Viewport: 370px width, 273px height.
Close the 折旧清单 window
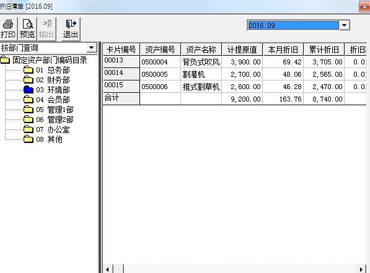[364, 7]
